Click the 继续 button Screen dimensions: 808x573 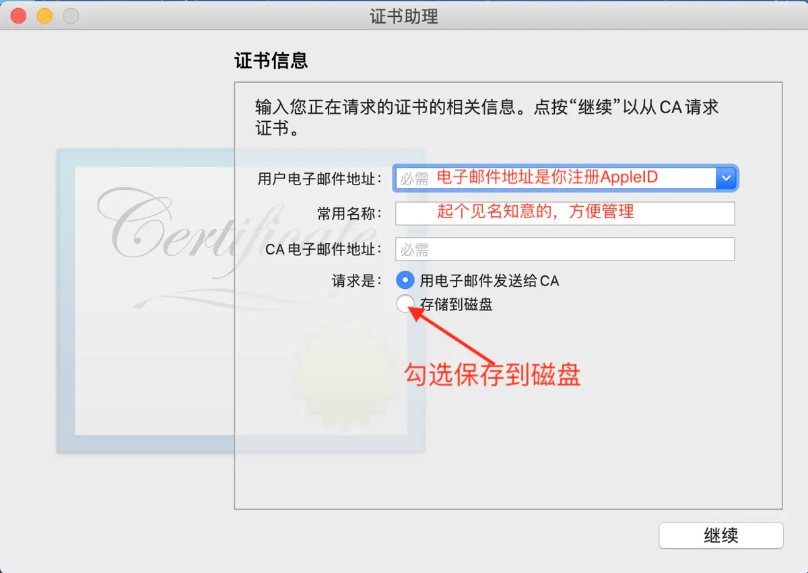[721, 536]
